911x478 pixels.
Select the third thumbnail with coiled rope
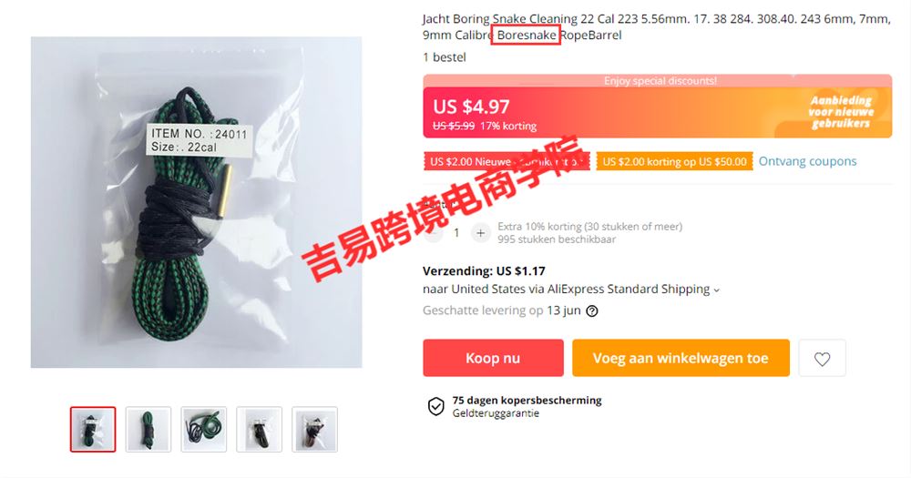point(204,429)
